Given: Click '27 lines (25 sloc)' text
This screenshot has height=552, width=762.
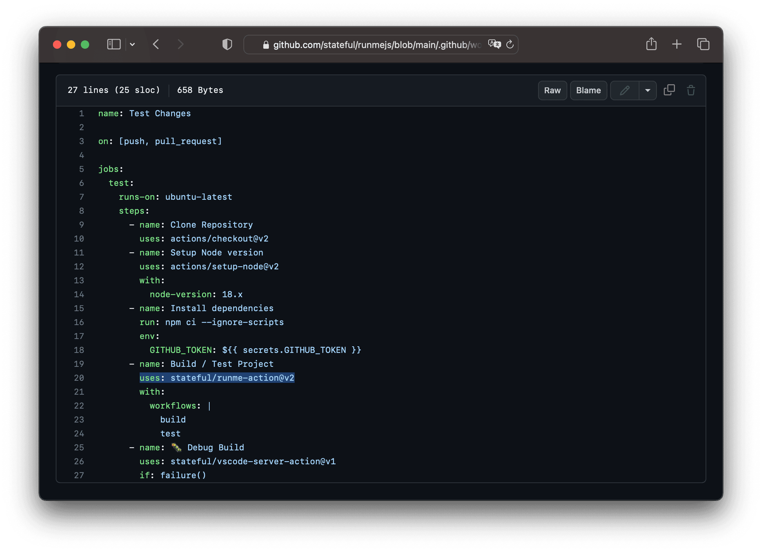Looking at the screenshot, I should tap(114, 90).
